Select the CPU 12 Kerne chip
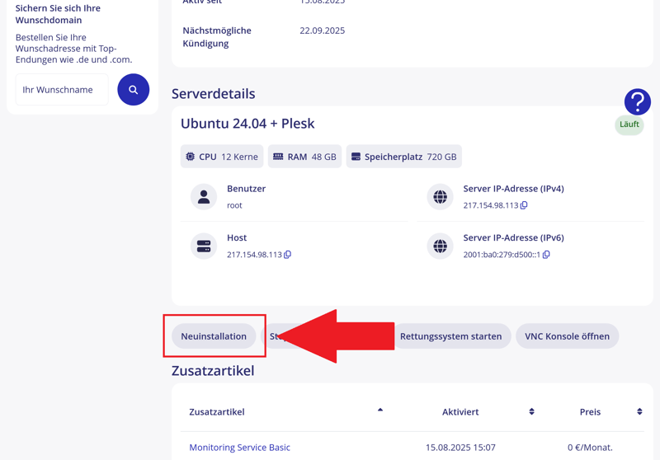 click(x=222, y=157)
